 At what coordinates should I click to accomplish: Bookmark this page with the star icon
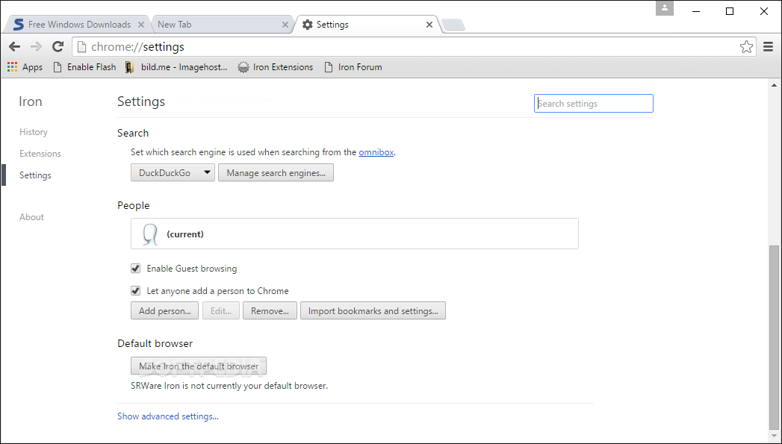click(746, 47)
